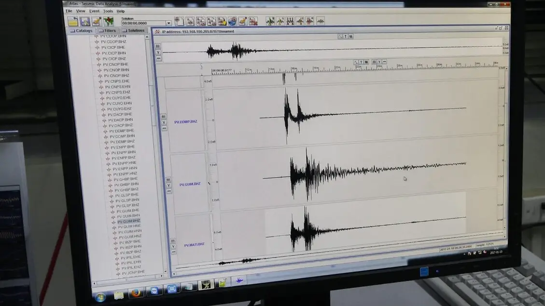
Task: Click the dark multi-trace waveform icon
Action: 290,21
